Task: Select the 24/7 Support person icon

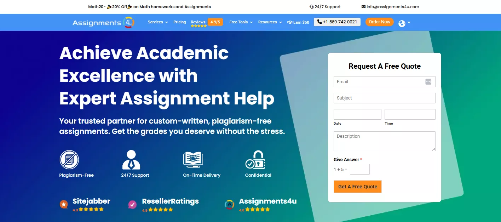Action: [x=131, y=160]
